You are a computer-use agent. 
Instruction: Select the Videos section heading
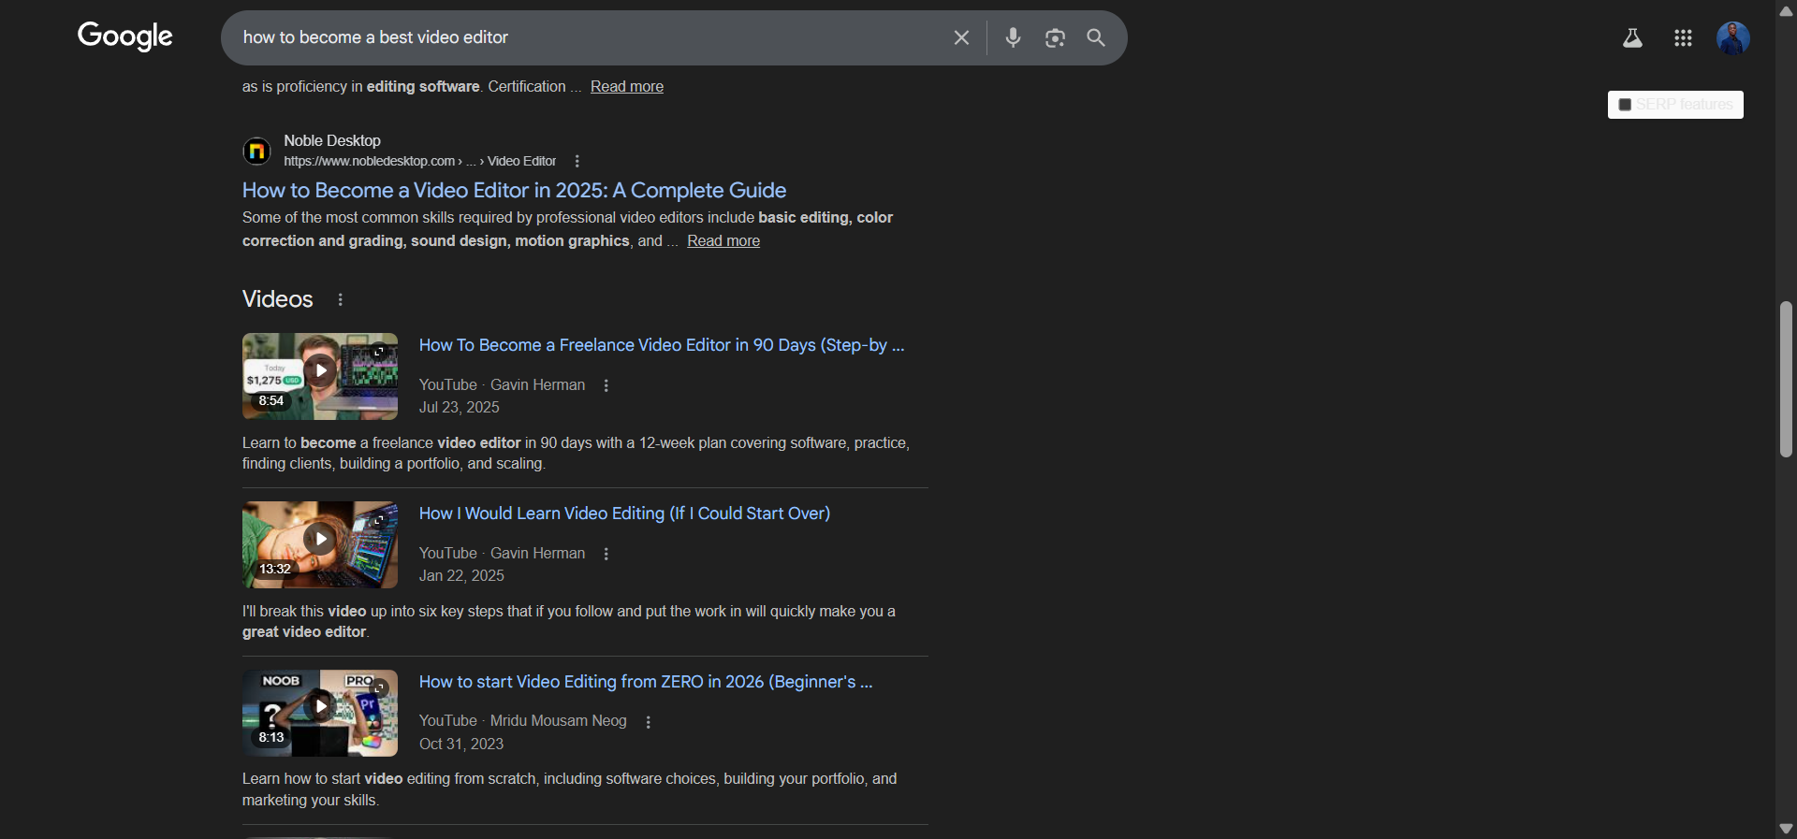[x=278, y=299]
